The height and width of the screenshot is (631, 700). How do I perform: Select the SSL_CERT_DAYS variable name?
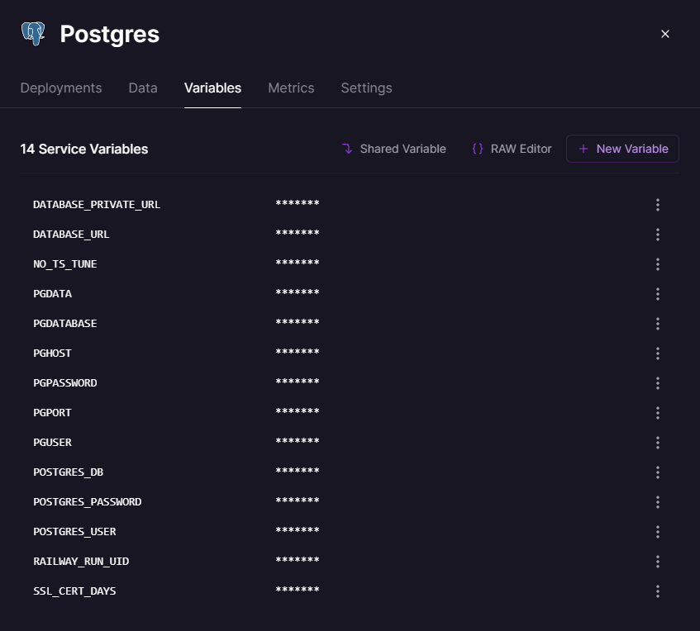click(74, 591)
